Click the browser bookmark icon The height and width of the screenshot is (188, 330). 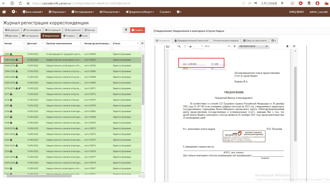click(x=282, y=3)
